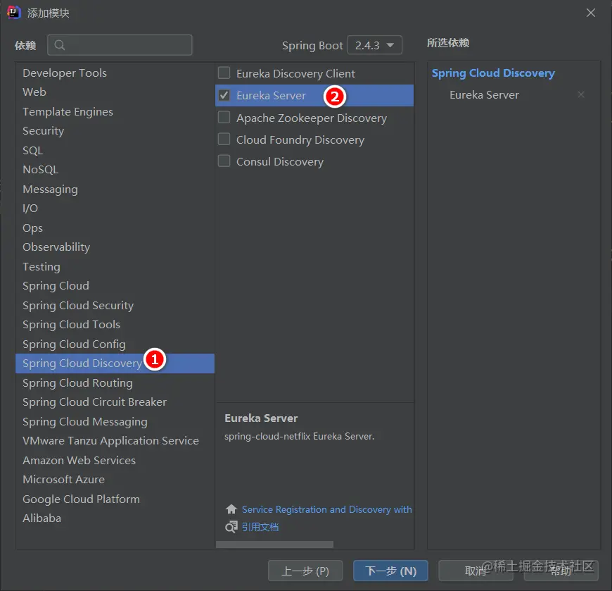Image resolution: width=612 pixels, height=591 pixels.
Task: Select the Alibaba category
Action: 115,518
